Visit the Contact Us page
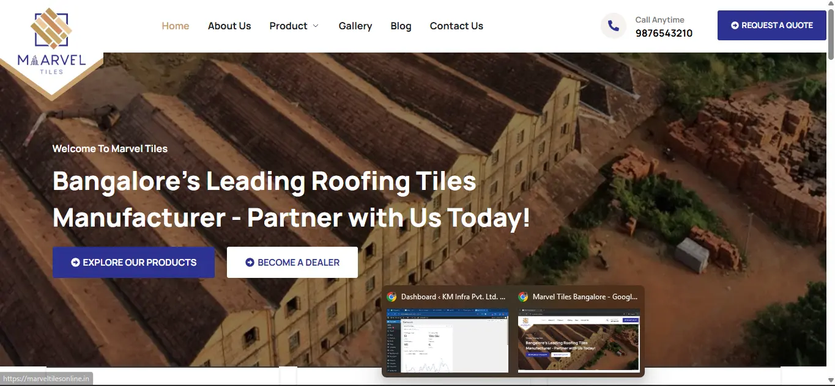 (x=456, y=26)
